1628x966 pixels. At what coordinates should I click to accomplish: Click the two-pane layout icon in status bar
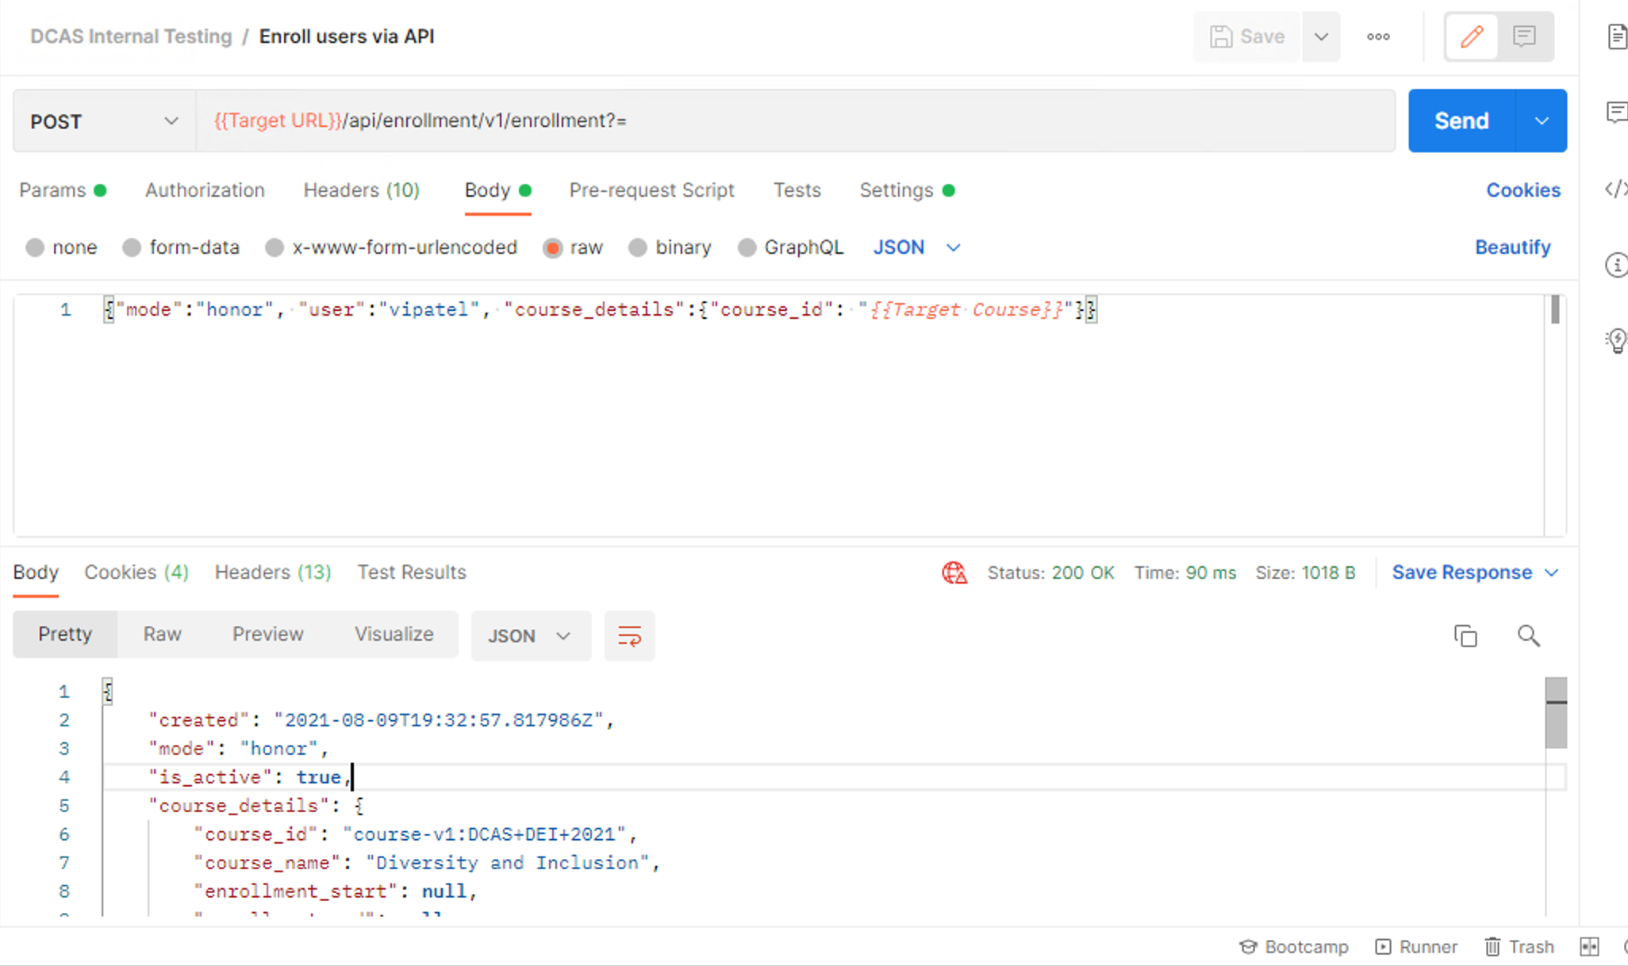tap(1589, 947)
